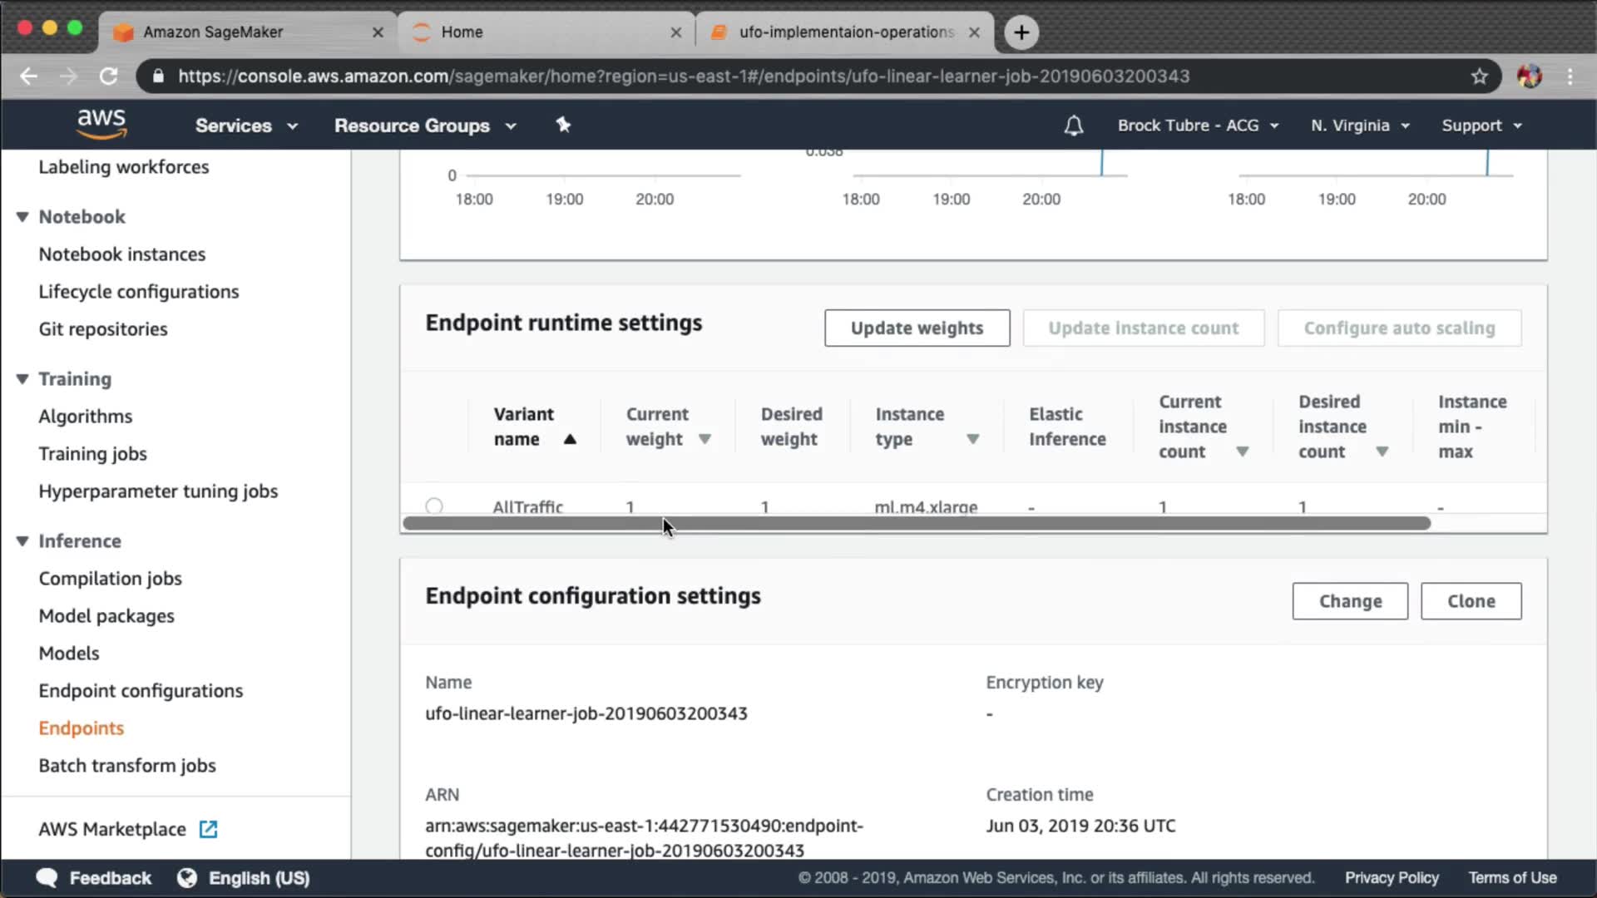Bookmark page with the star icon
Screen dimensions: 1597x898
[1479, 76]
